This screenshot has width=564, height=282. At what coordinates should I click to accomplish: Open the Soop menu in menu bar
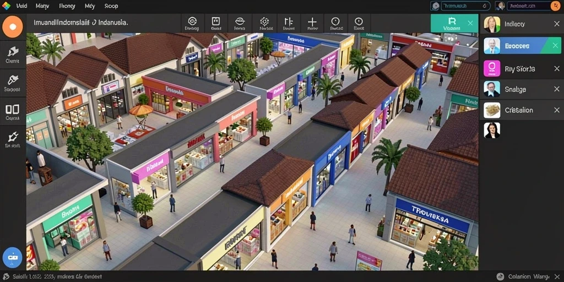111,6
